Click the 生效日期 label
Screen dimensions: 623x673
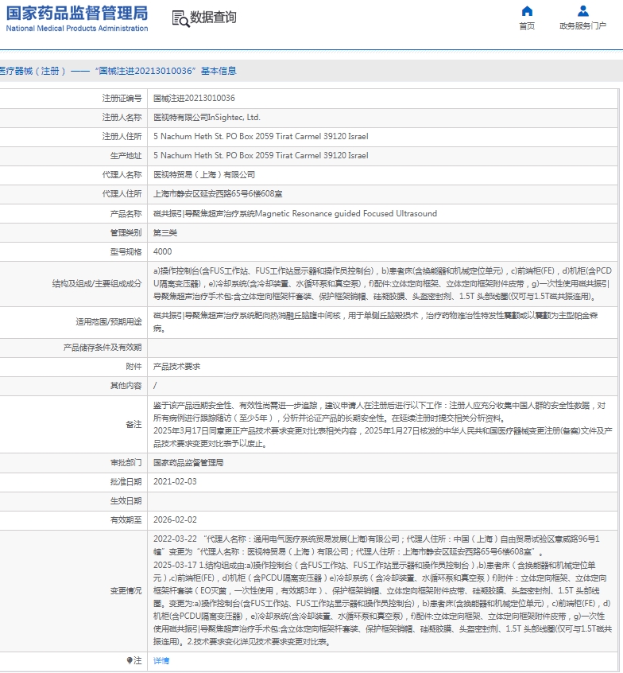126,501
